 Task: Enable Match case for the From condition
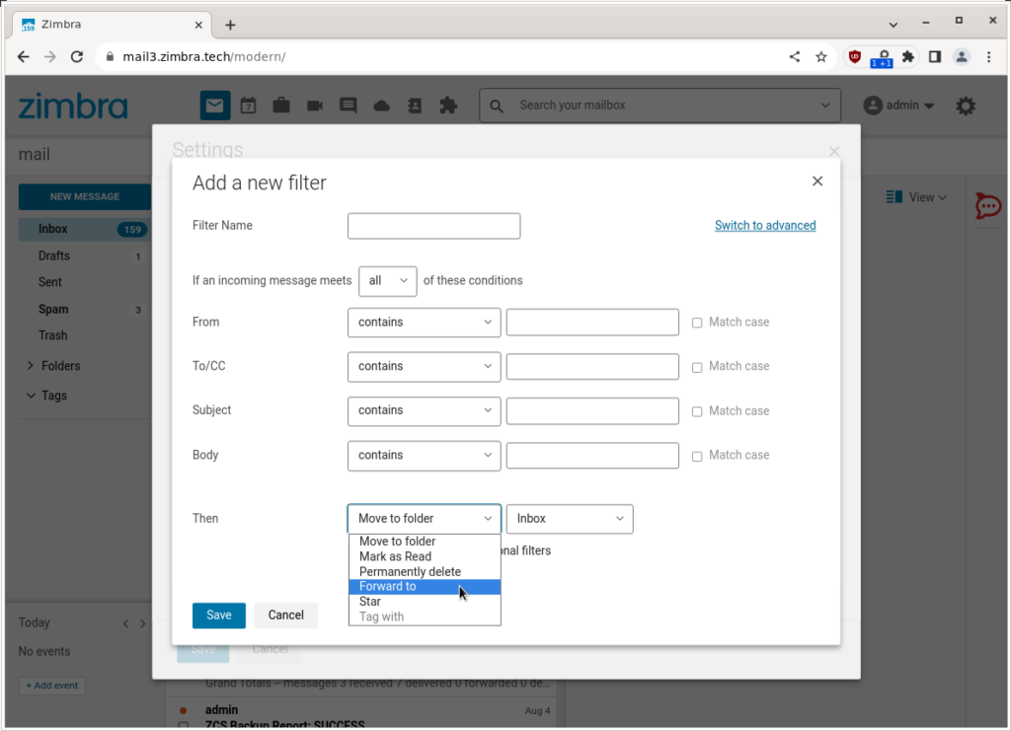click(x=695, y=322)
